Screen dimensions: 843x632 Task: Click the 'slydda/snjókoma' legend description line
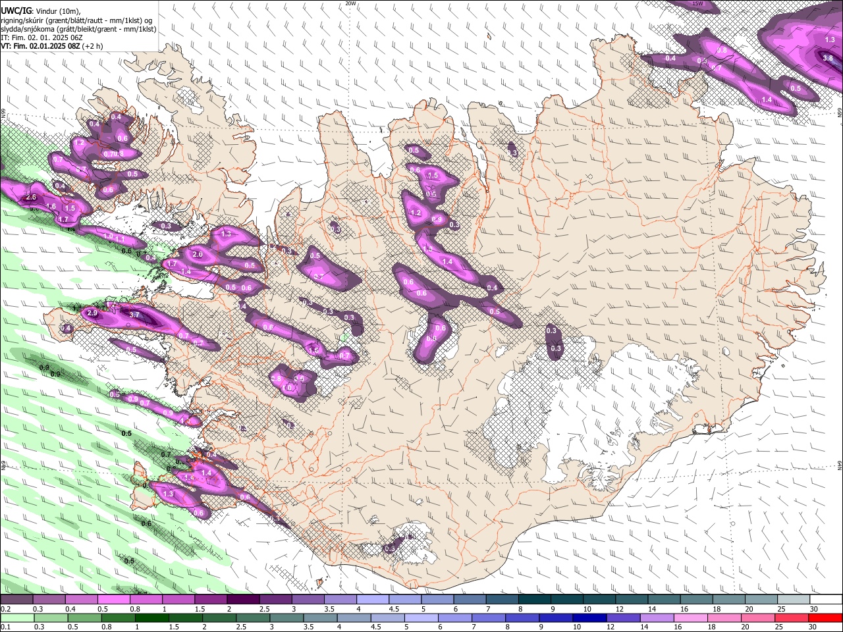point(78,29)
